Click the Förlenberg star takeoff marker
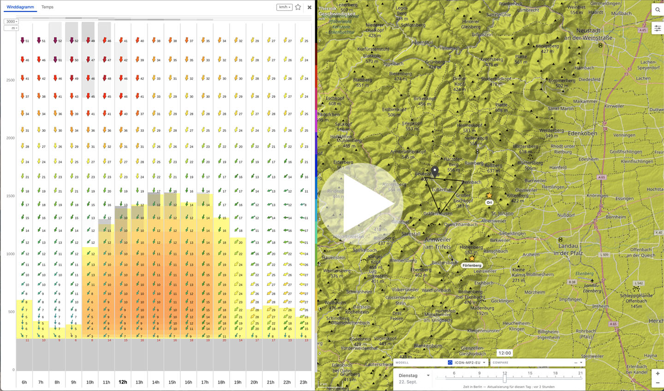The image size is (664, 391). coord(472,258)
